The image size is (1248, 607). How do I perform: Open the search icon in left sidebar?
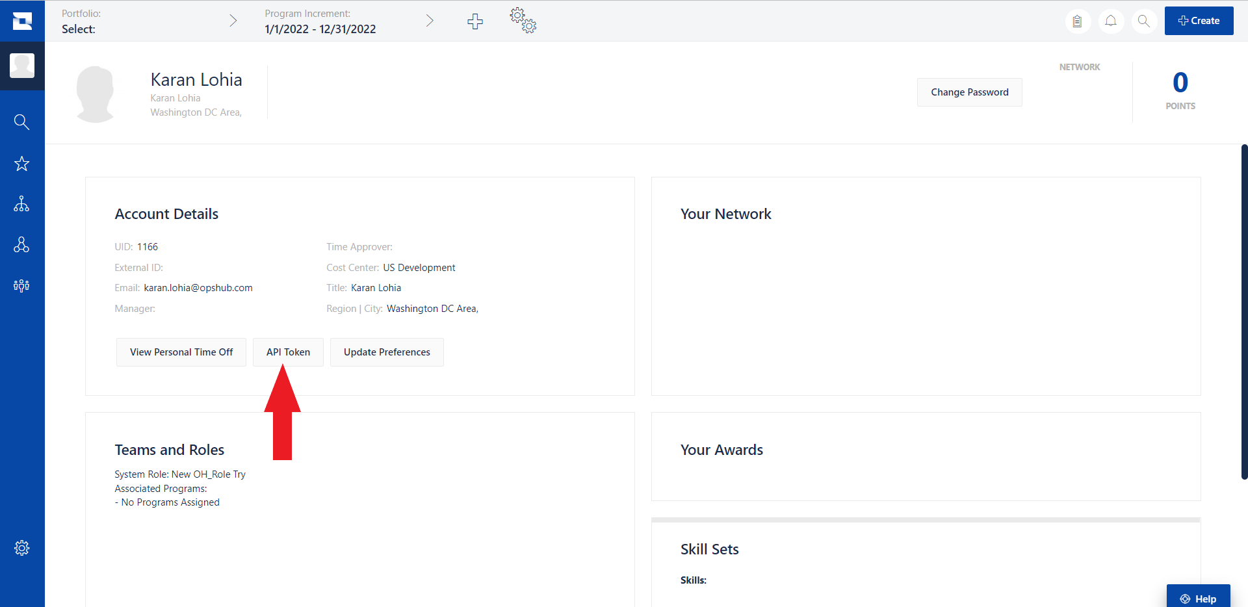pos(21,122)
